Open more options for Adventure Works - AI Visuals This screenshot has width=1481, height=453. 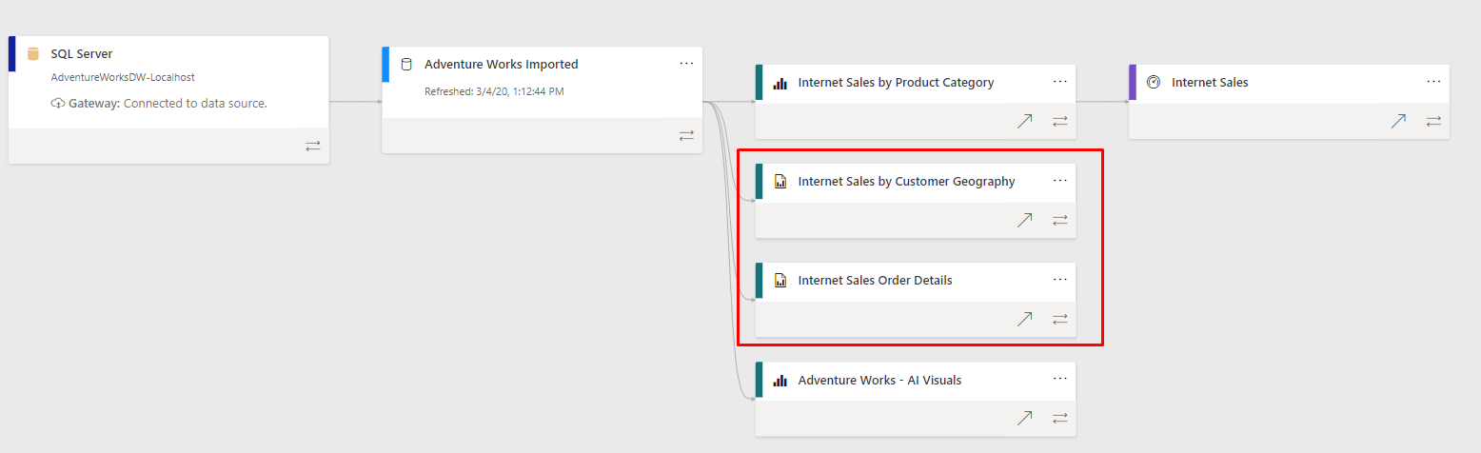coord(1060,379)
